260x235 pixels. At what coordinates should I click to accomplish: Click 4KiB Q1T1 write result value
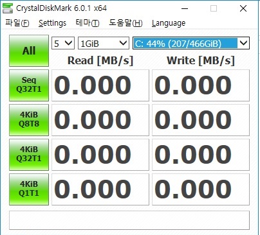point(201,189)
